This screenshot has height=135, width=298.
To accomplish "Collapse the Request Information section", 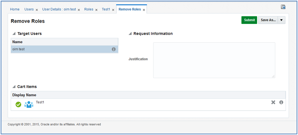I will 130,34.
